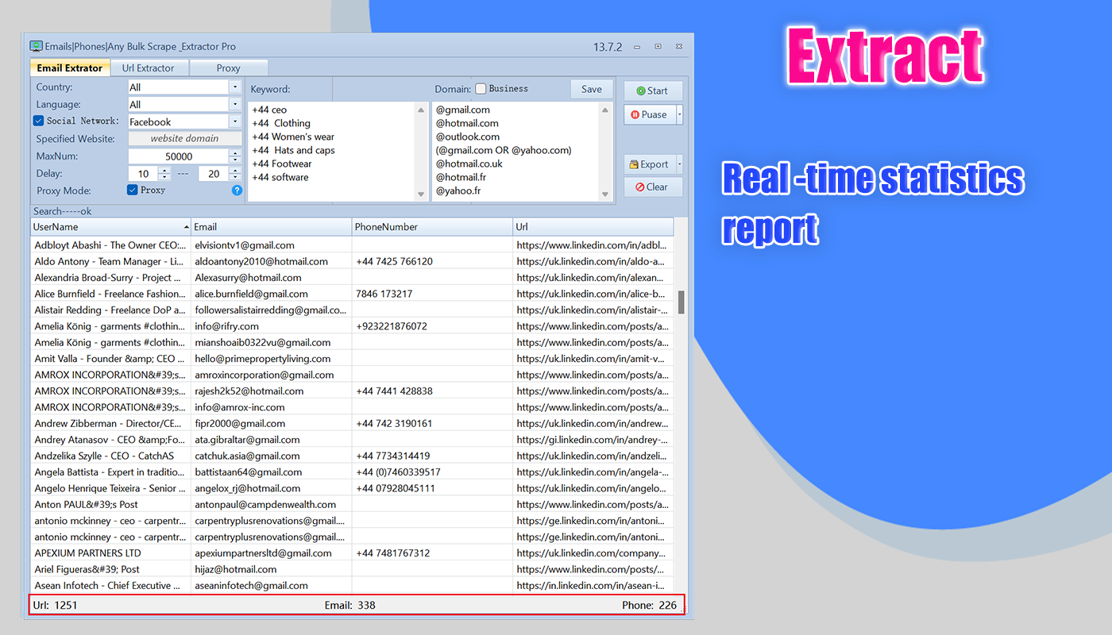Click email ata.gibraltar@gmail.com
Viewport: 1112px width, 635px height.
(247, 440)
